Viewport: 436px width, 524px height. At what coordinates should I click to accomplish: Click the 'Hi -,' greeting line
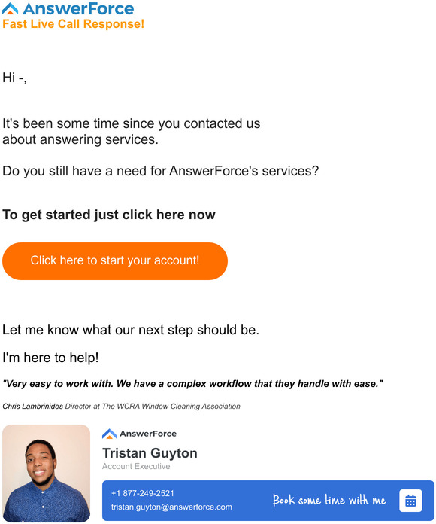click(x=14, y=78)
